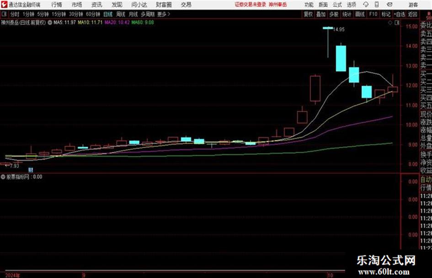Click the mobile phone icon
Image resolution: width=432 pixels, height=278 pixels.
tap(377, 5)
